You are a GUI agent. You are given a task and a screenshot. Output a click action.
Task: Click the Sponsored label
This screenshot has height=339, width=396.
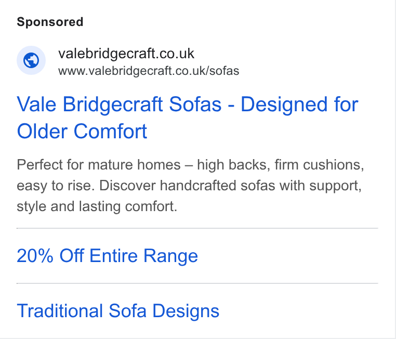50,22
